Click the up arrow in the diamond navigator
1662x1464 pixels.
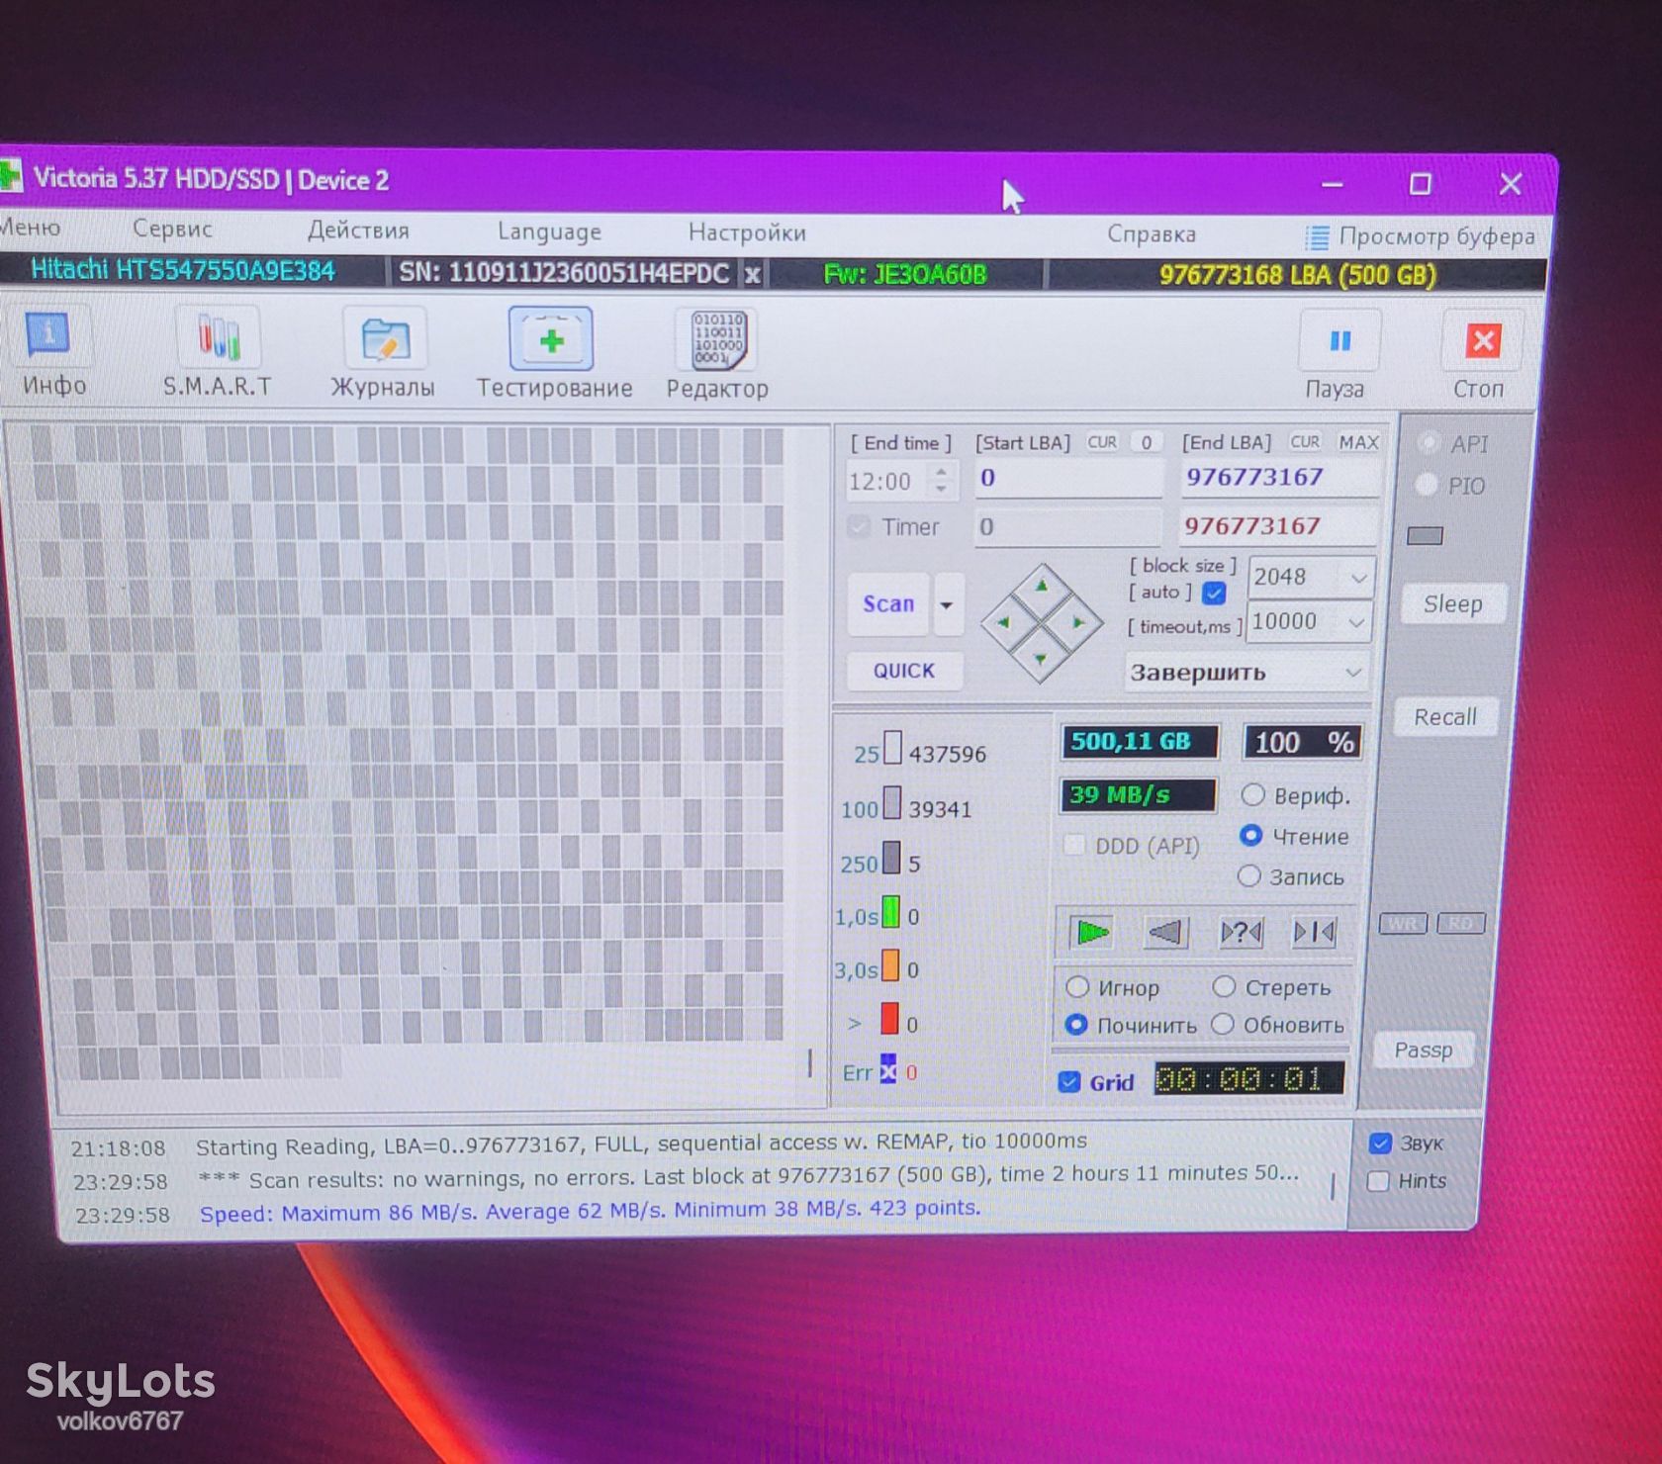[1042, 586]
